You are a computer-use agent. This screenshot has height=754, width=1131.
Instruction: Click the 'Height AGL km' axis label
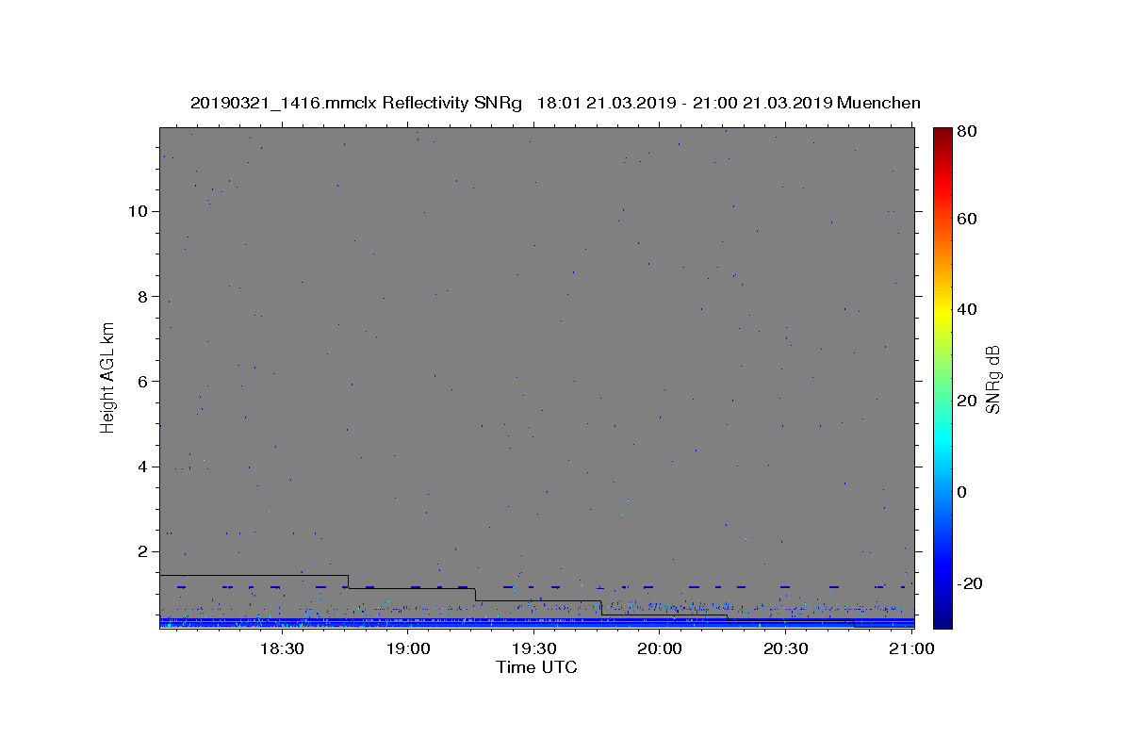108,376
